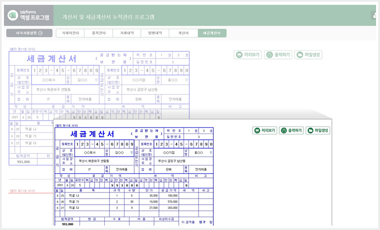The image size is (380, 230).
Task: Click 부산시 해운대구 센텀동 address in front sheet
Action: tap(94, 161)
